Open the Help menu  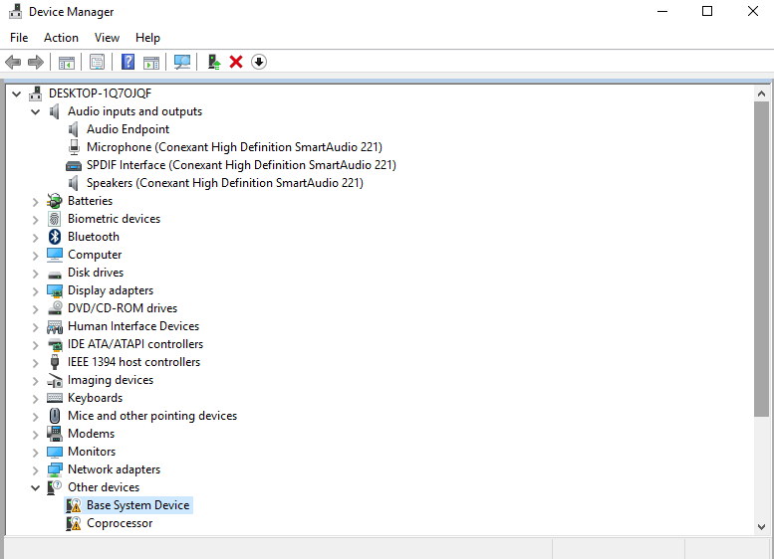[147, 38]
